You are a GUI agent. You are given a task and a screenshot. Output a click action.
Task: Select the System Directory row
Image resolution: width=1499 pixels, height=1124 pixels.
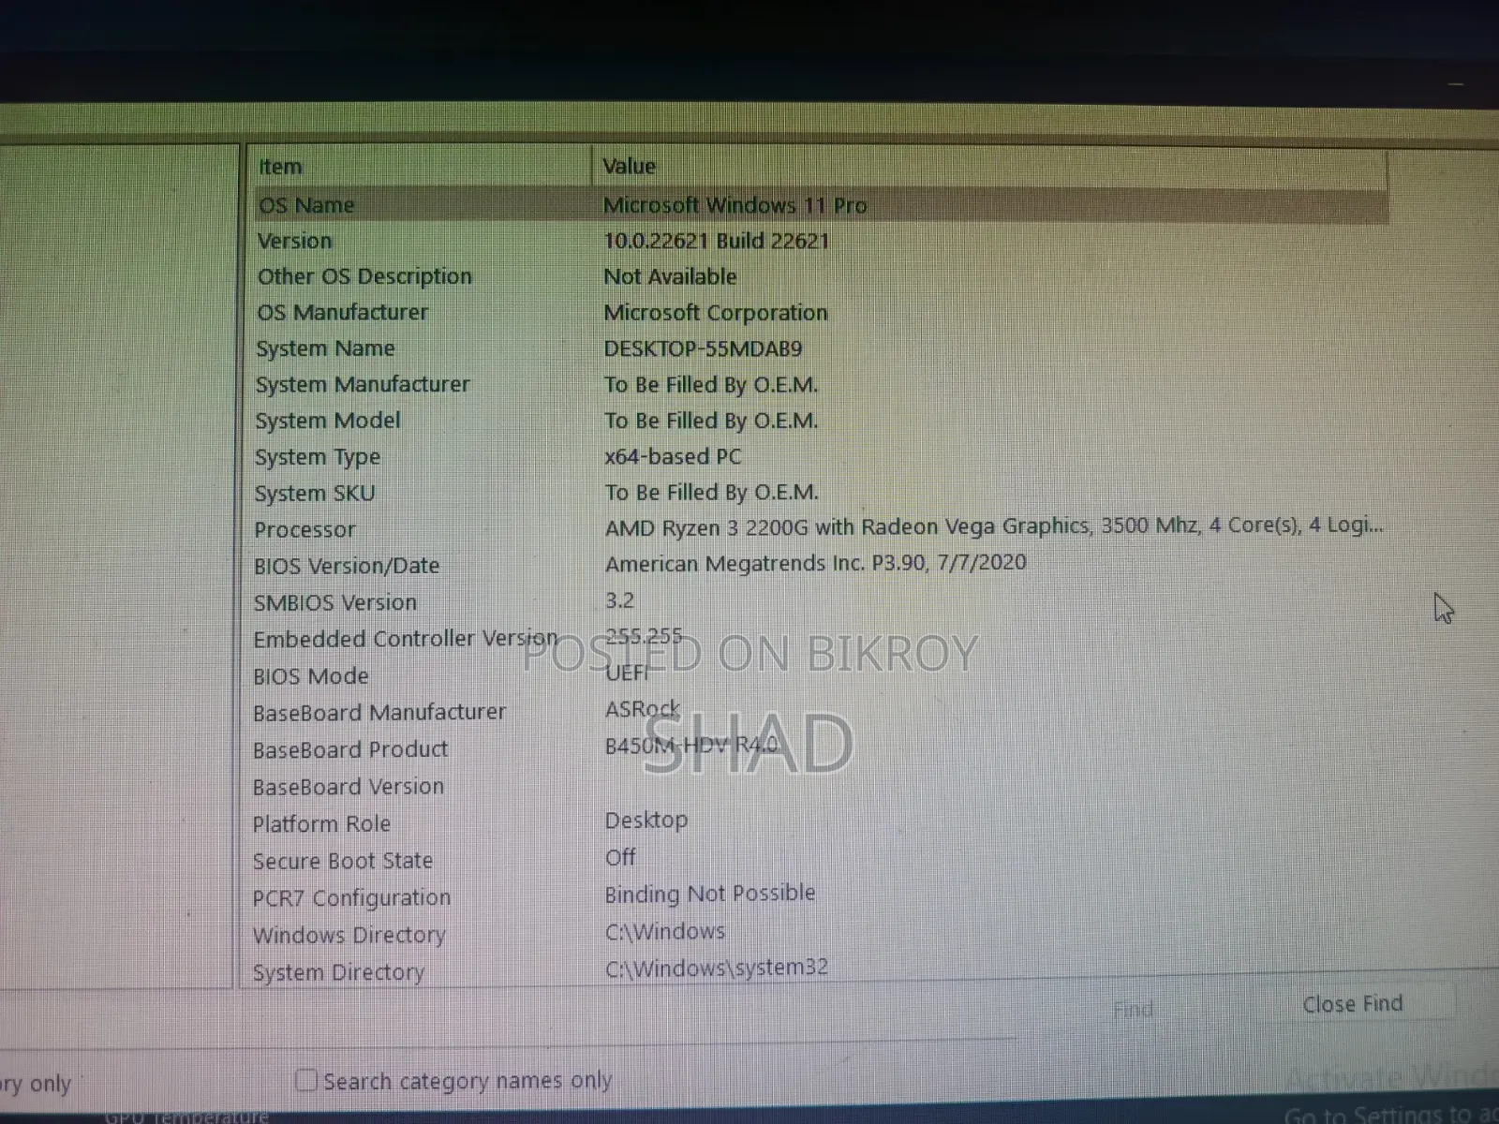click(820, 970)
